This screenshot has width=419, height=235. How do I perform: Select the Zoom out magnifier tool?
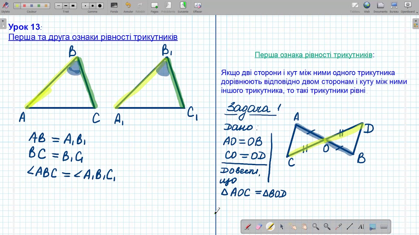[x=327, y=227]
